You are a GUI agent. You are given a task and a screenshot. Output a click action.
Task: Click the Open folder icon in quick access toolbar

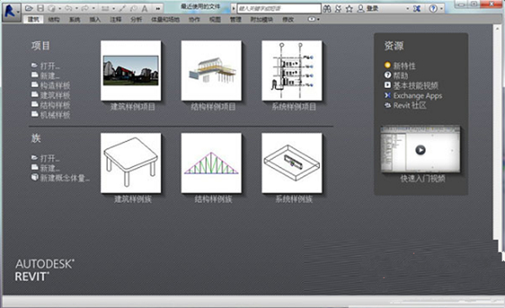click(29, 8)
